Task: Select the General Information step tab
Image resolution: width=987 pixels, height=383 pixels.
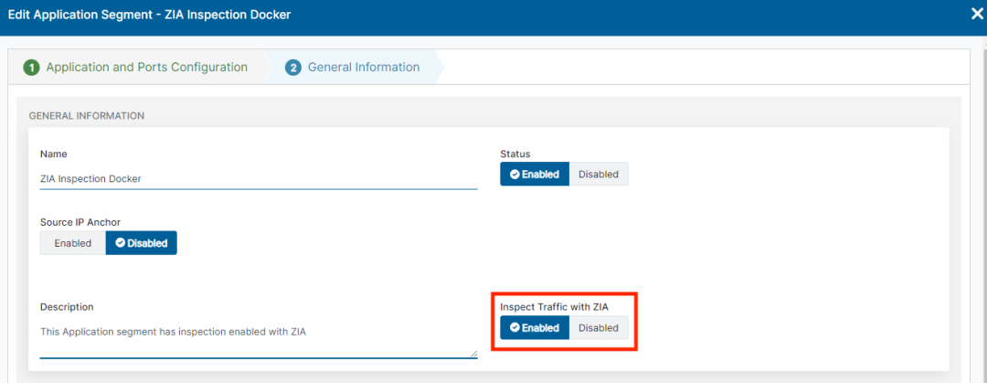Action: (x=363, y=68)
